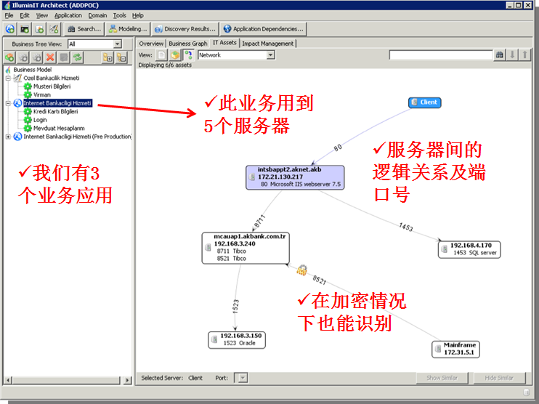Open the Business Tree View dropdown

pyautogui.click(x=117, y=44)
